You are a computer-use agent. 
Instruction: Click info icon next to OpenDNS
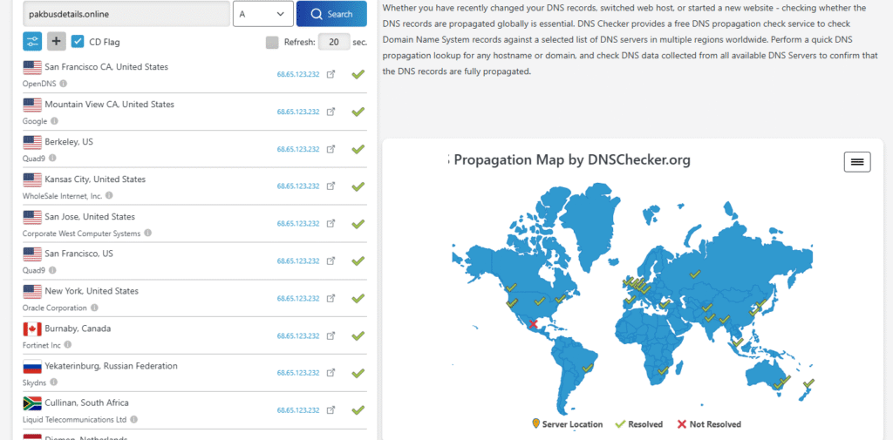click(x=63, y=84)
